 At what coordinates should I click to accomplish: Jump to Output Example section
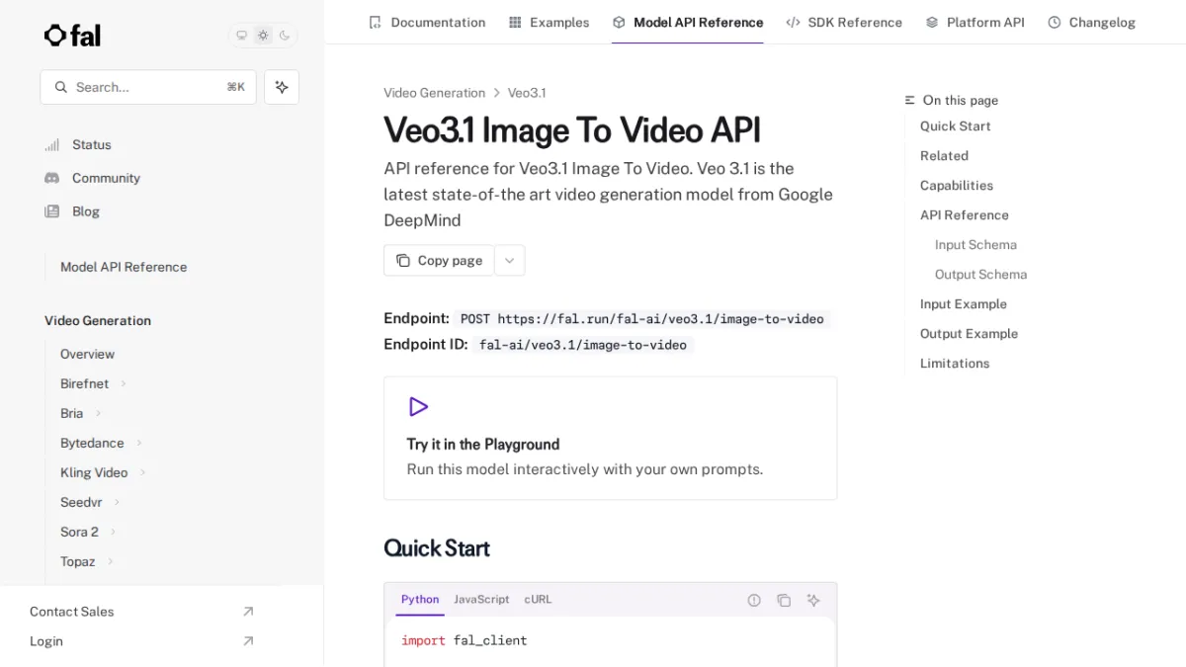[969, 334]
